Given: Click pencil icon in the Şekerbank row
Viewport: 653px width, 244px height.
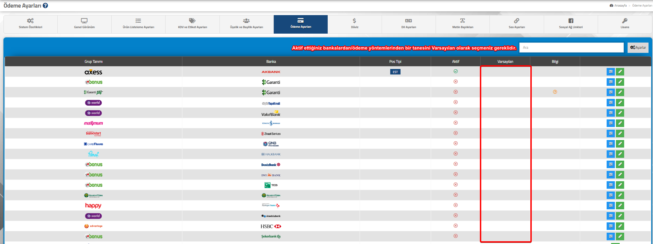Looking at the screenshot, I should (620, 236).
